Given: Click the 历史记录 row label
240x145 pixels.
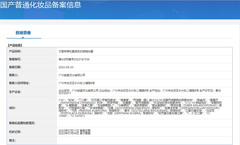Looking at the screenshot, I should pos(15,132).
